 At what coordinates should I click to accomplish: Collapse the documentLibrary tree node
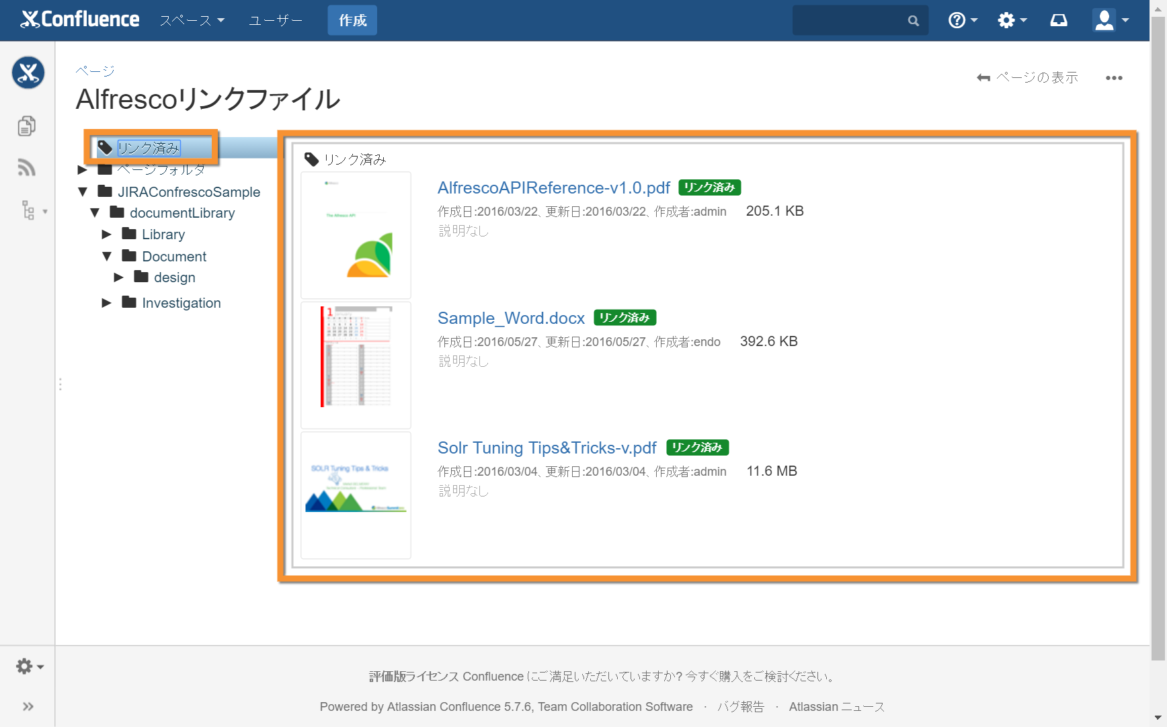[95, 212]
